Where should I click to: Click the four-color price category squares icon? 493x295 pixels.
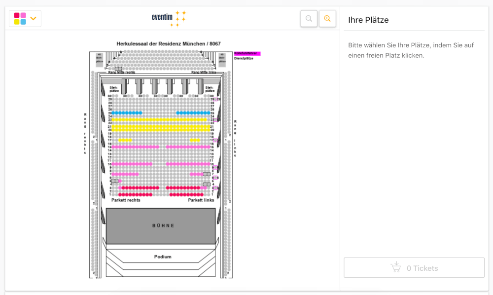(x=20, y=19)
